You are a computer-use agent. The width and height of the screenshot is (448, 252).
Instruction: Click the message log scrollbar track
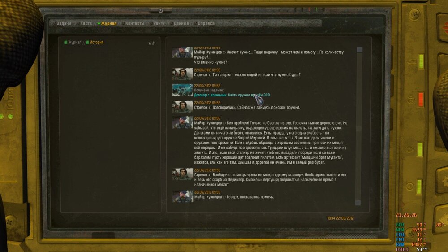coord(358,126)
